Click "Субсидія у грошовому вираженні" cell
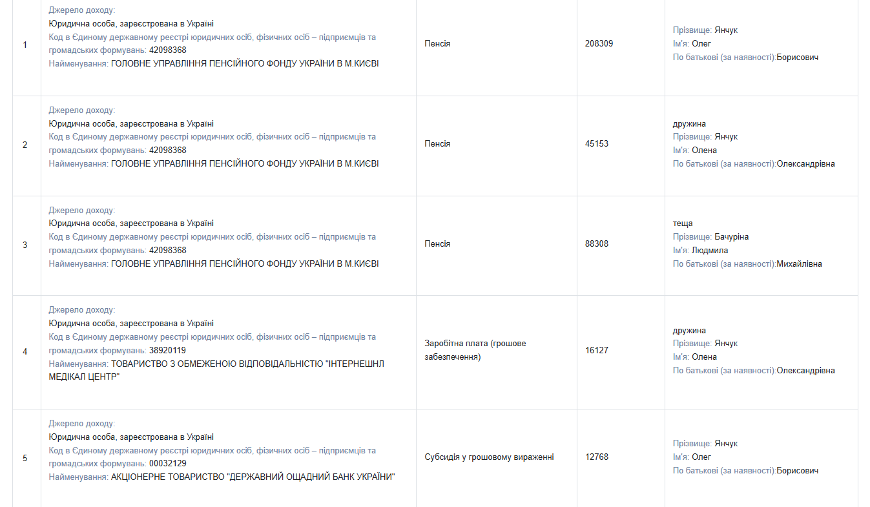This screenshot has height=507, width=870. 489,457
